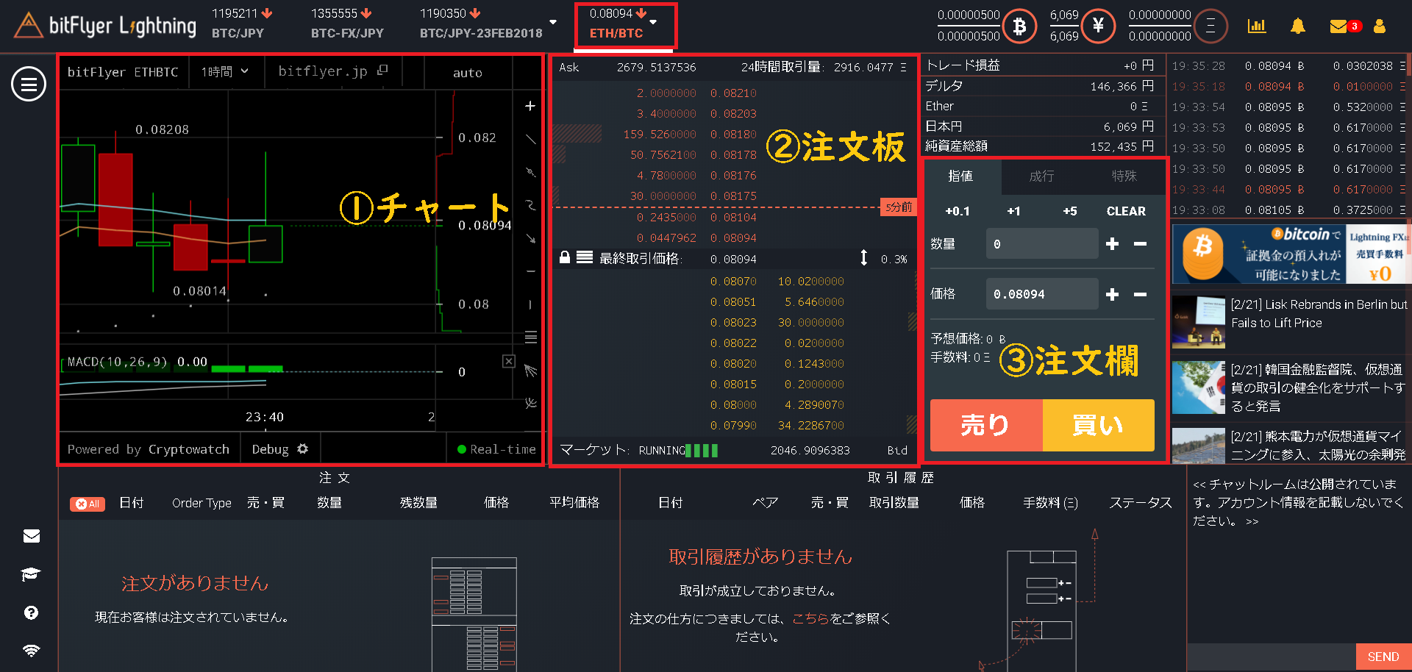This screenshot has width=1412, height=672.
Task: Add +1 to order quantity
Action: (1013, 211)
